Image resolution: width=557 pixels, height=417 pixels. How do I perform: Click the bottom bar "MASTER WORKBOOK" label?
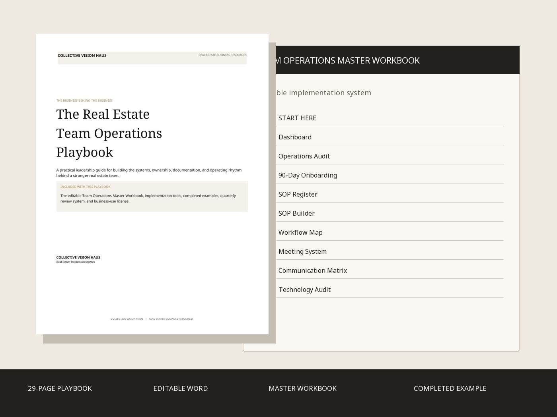click(302, 388)
